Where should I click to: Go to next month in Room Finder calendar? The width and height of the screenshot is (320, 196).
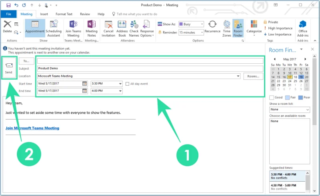305,59
